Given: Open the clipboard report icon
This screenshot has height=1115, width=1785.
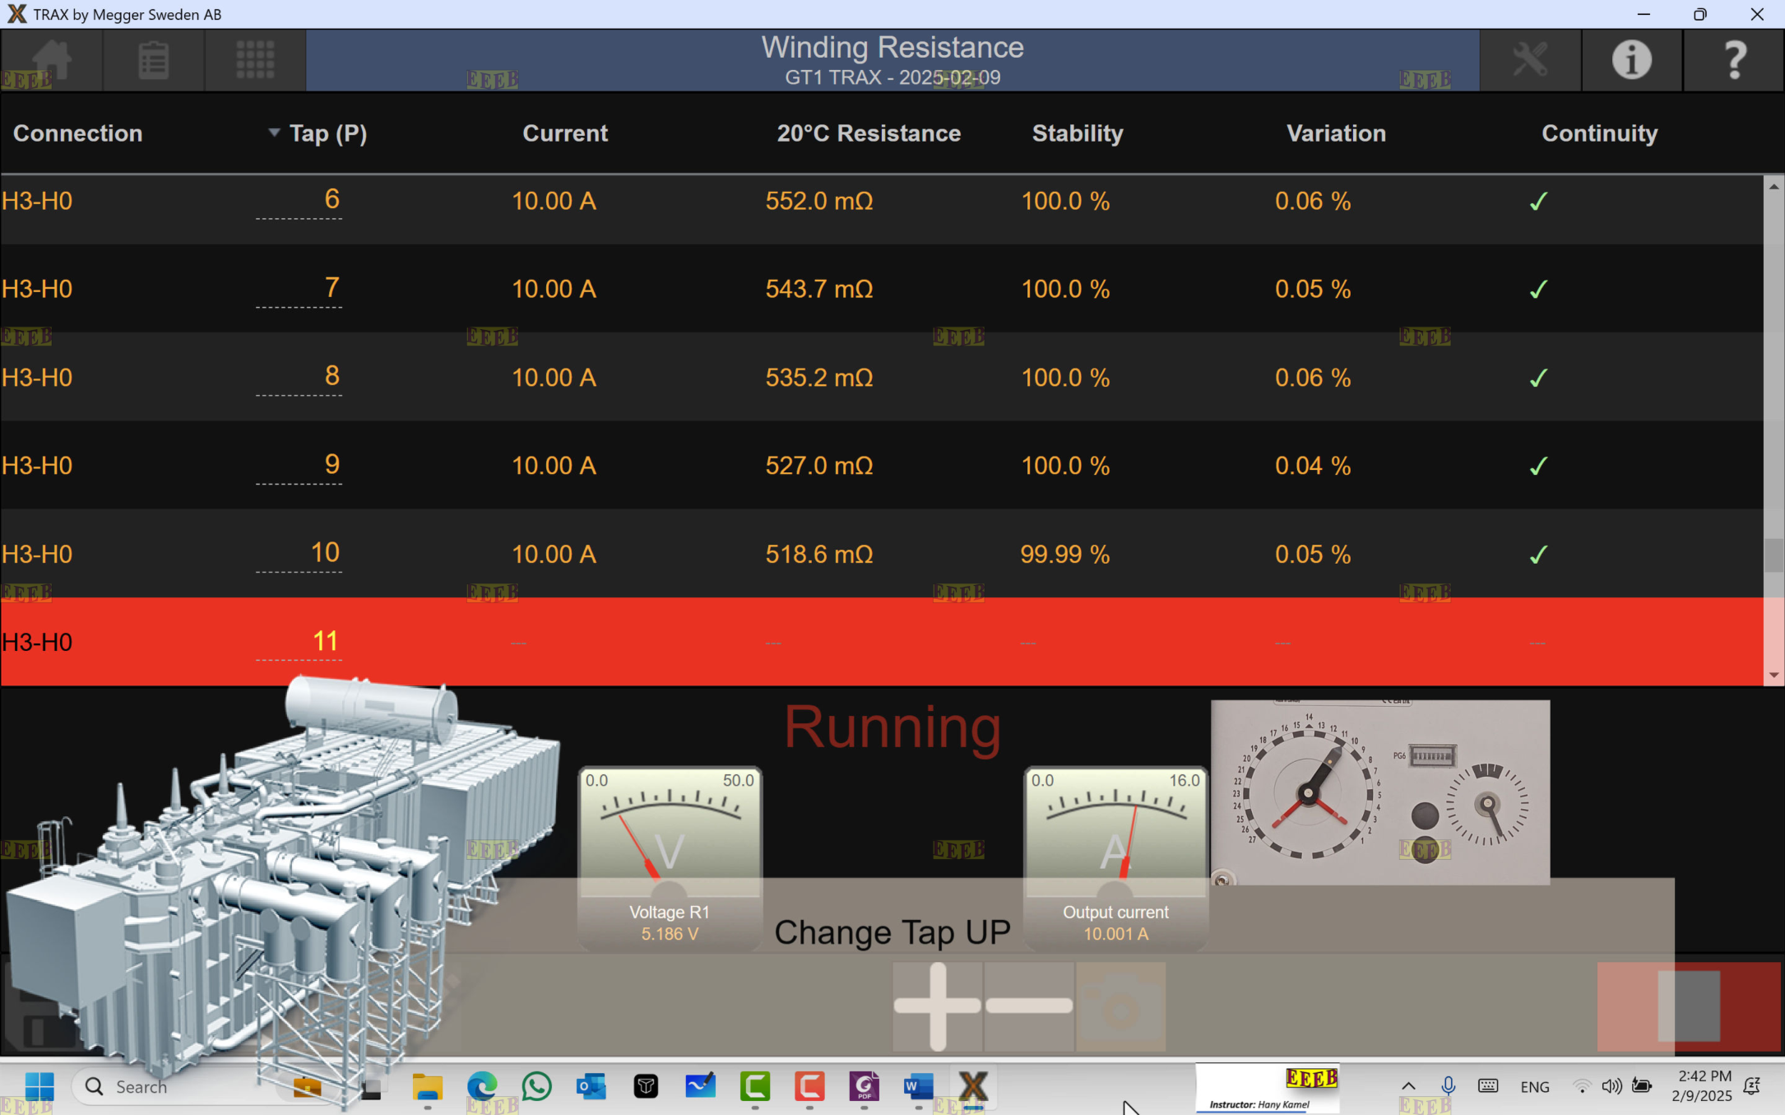Looking at the screenshot, I should click(153, 60).
